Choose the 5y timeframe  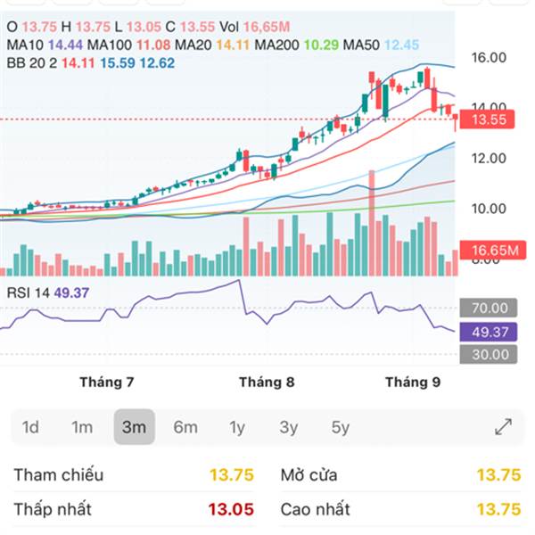click(341, 427)
